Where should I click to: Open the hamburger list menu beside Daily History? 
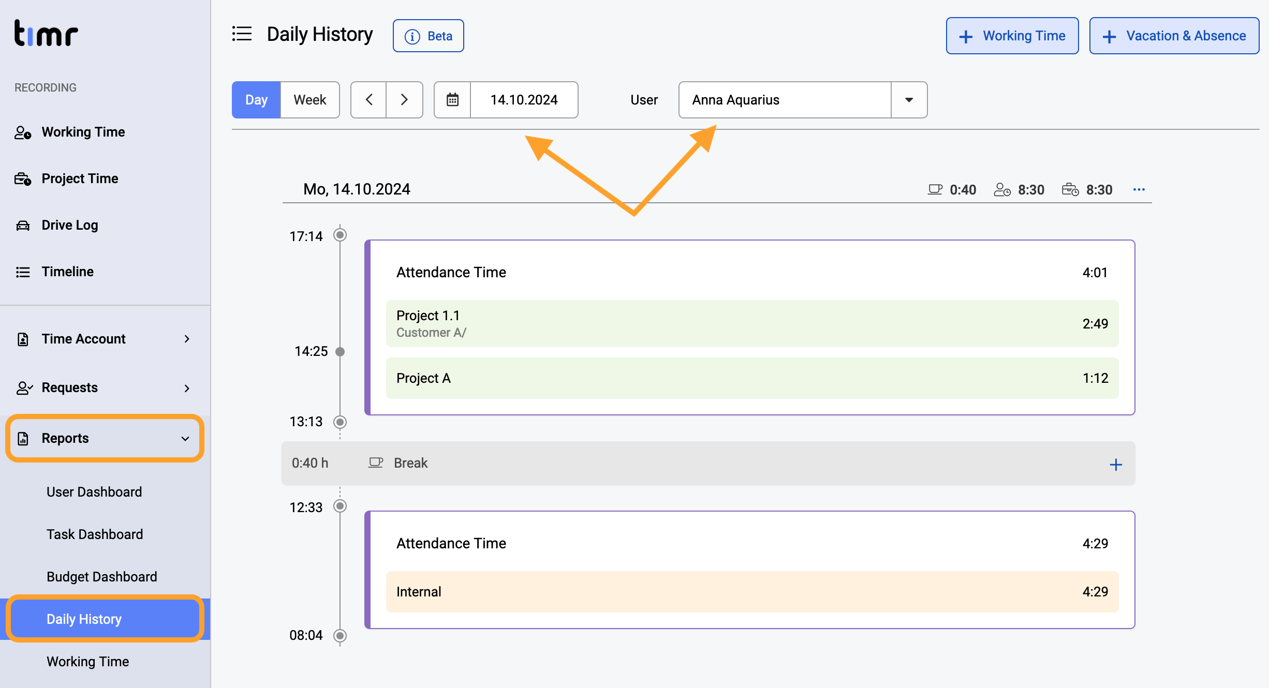pos(242,34)
